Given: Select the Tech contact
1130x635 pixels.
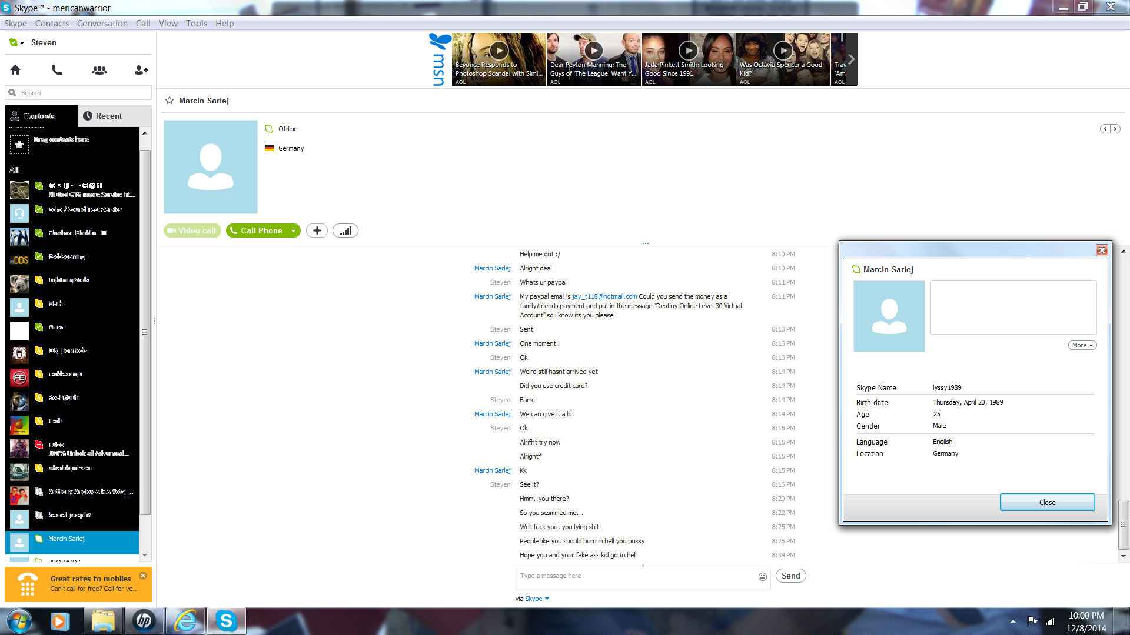Looking at the screenshot, I should click(72, 425).
